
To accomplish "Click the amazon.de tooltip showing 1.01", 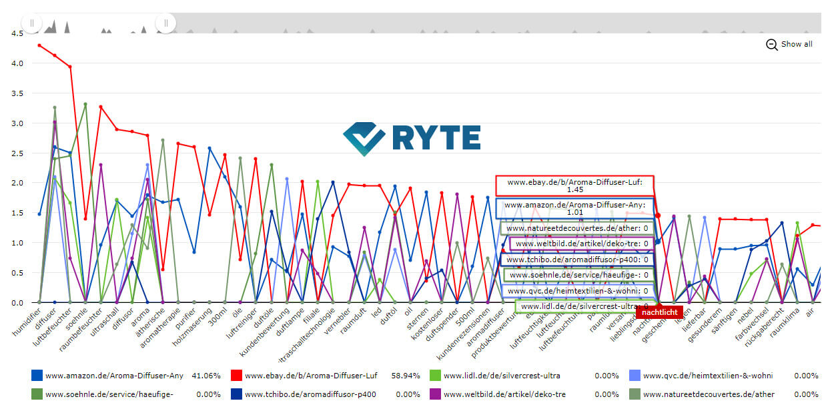I will coord(574,208).
